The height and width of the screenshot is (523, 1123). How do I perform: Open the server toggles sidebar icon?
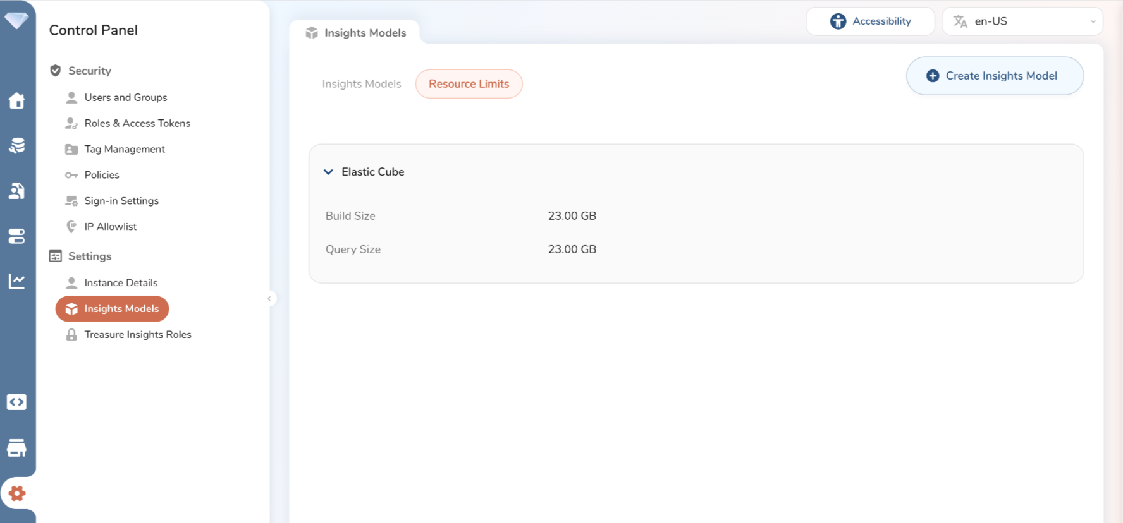point(17,236)
